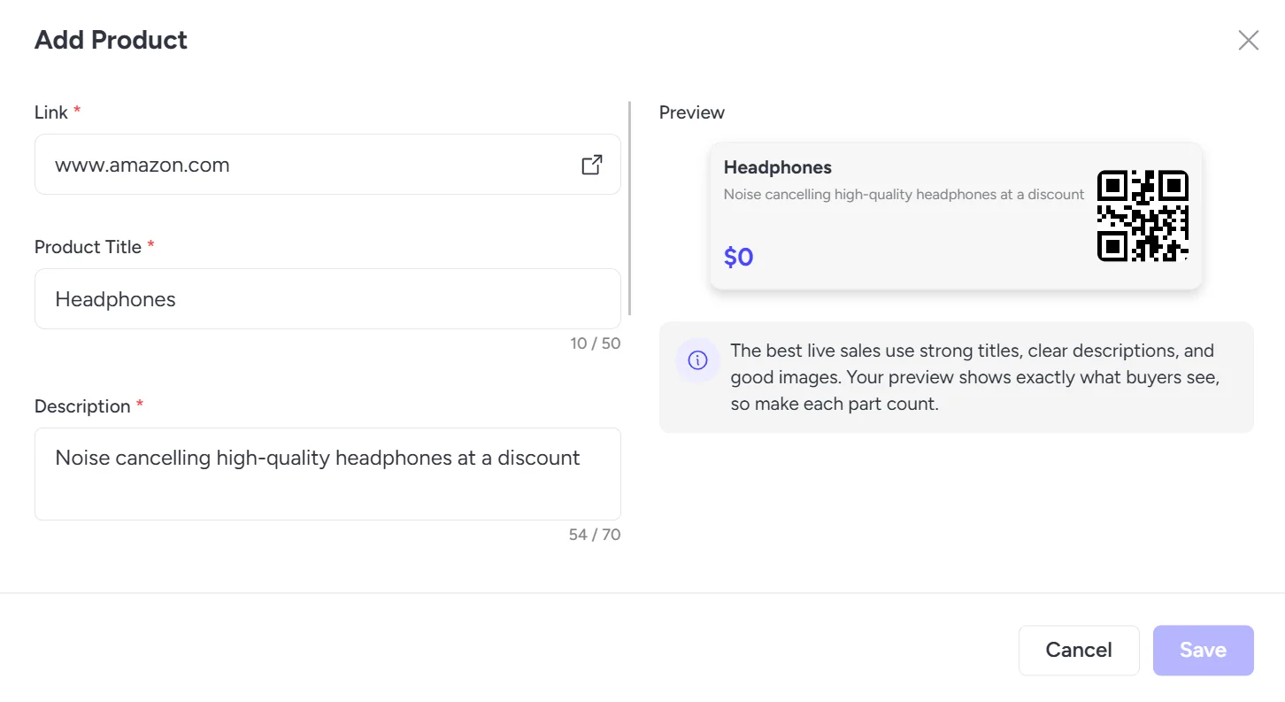Click the bold Headphones title in preview
Screen dimensions: 1285x702
pos(778,167)
